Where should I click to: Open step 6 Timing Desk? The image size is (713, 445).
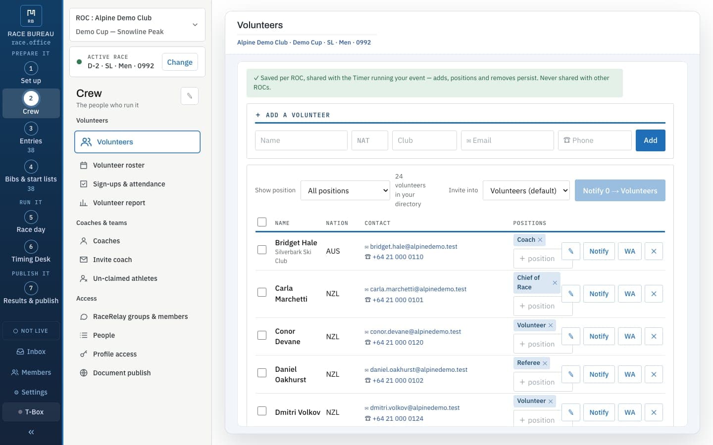coord(31,252)
